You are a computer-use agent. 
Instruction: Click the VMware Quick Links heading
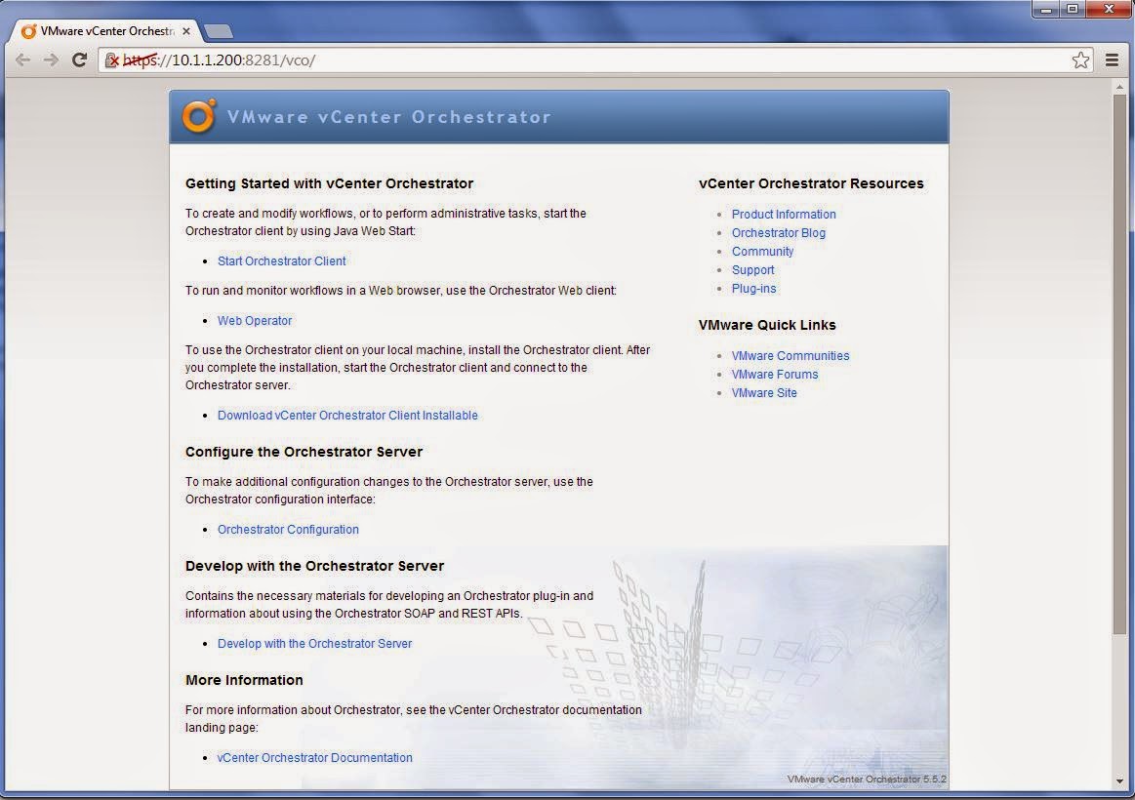pyautogui.click(x=767, y=325)
